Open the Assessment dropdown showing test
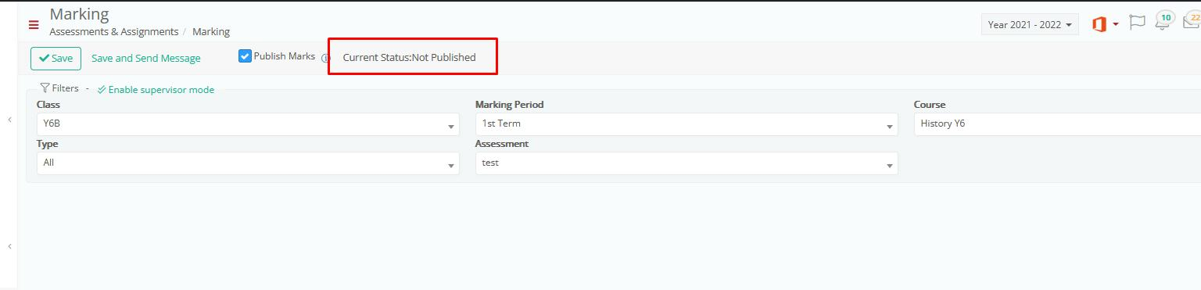Viewport: 1201px width, 290px height. coord(687,163)
